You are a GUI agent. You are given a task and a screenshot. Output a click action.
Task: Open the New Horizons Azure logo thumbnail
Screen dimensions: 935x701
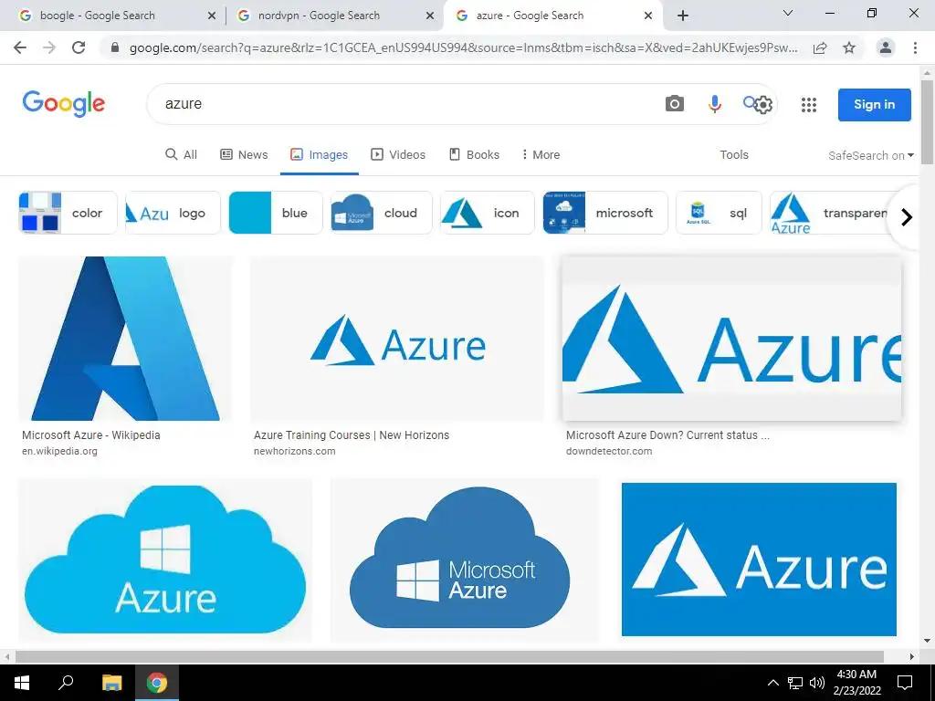coord(397,339)
